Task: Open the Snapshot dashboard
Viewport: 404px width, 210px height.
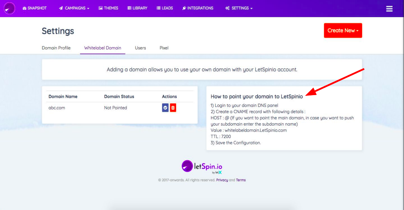Action: coord(35,8)
